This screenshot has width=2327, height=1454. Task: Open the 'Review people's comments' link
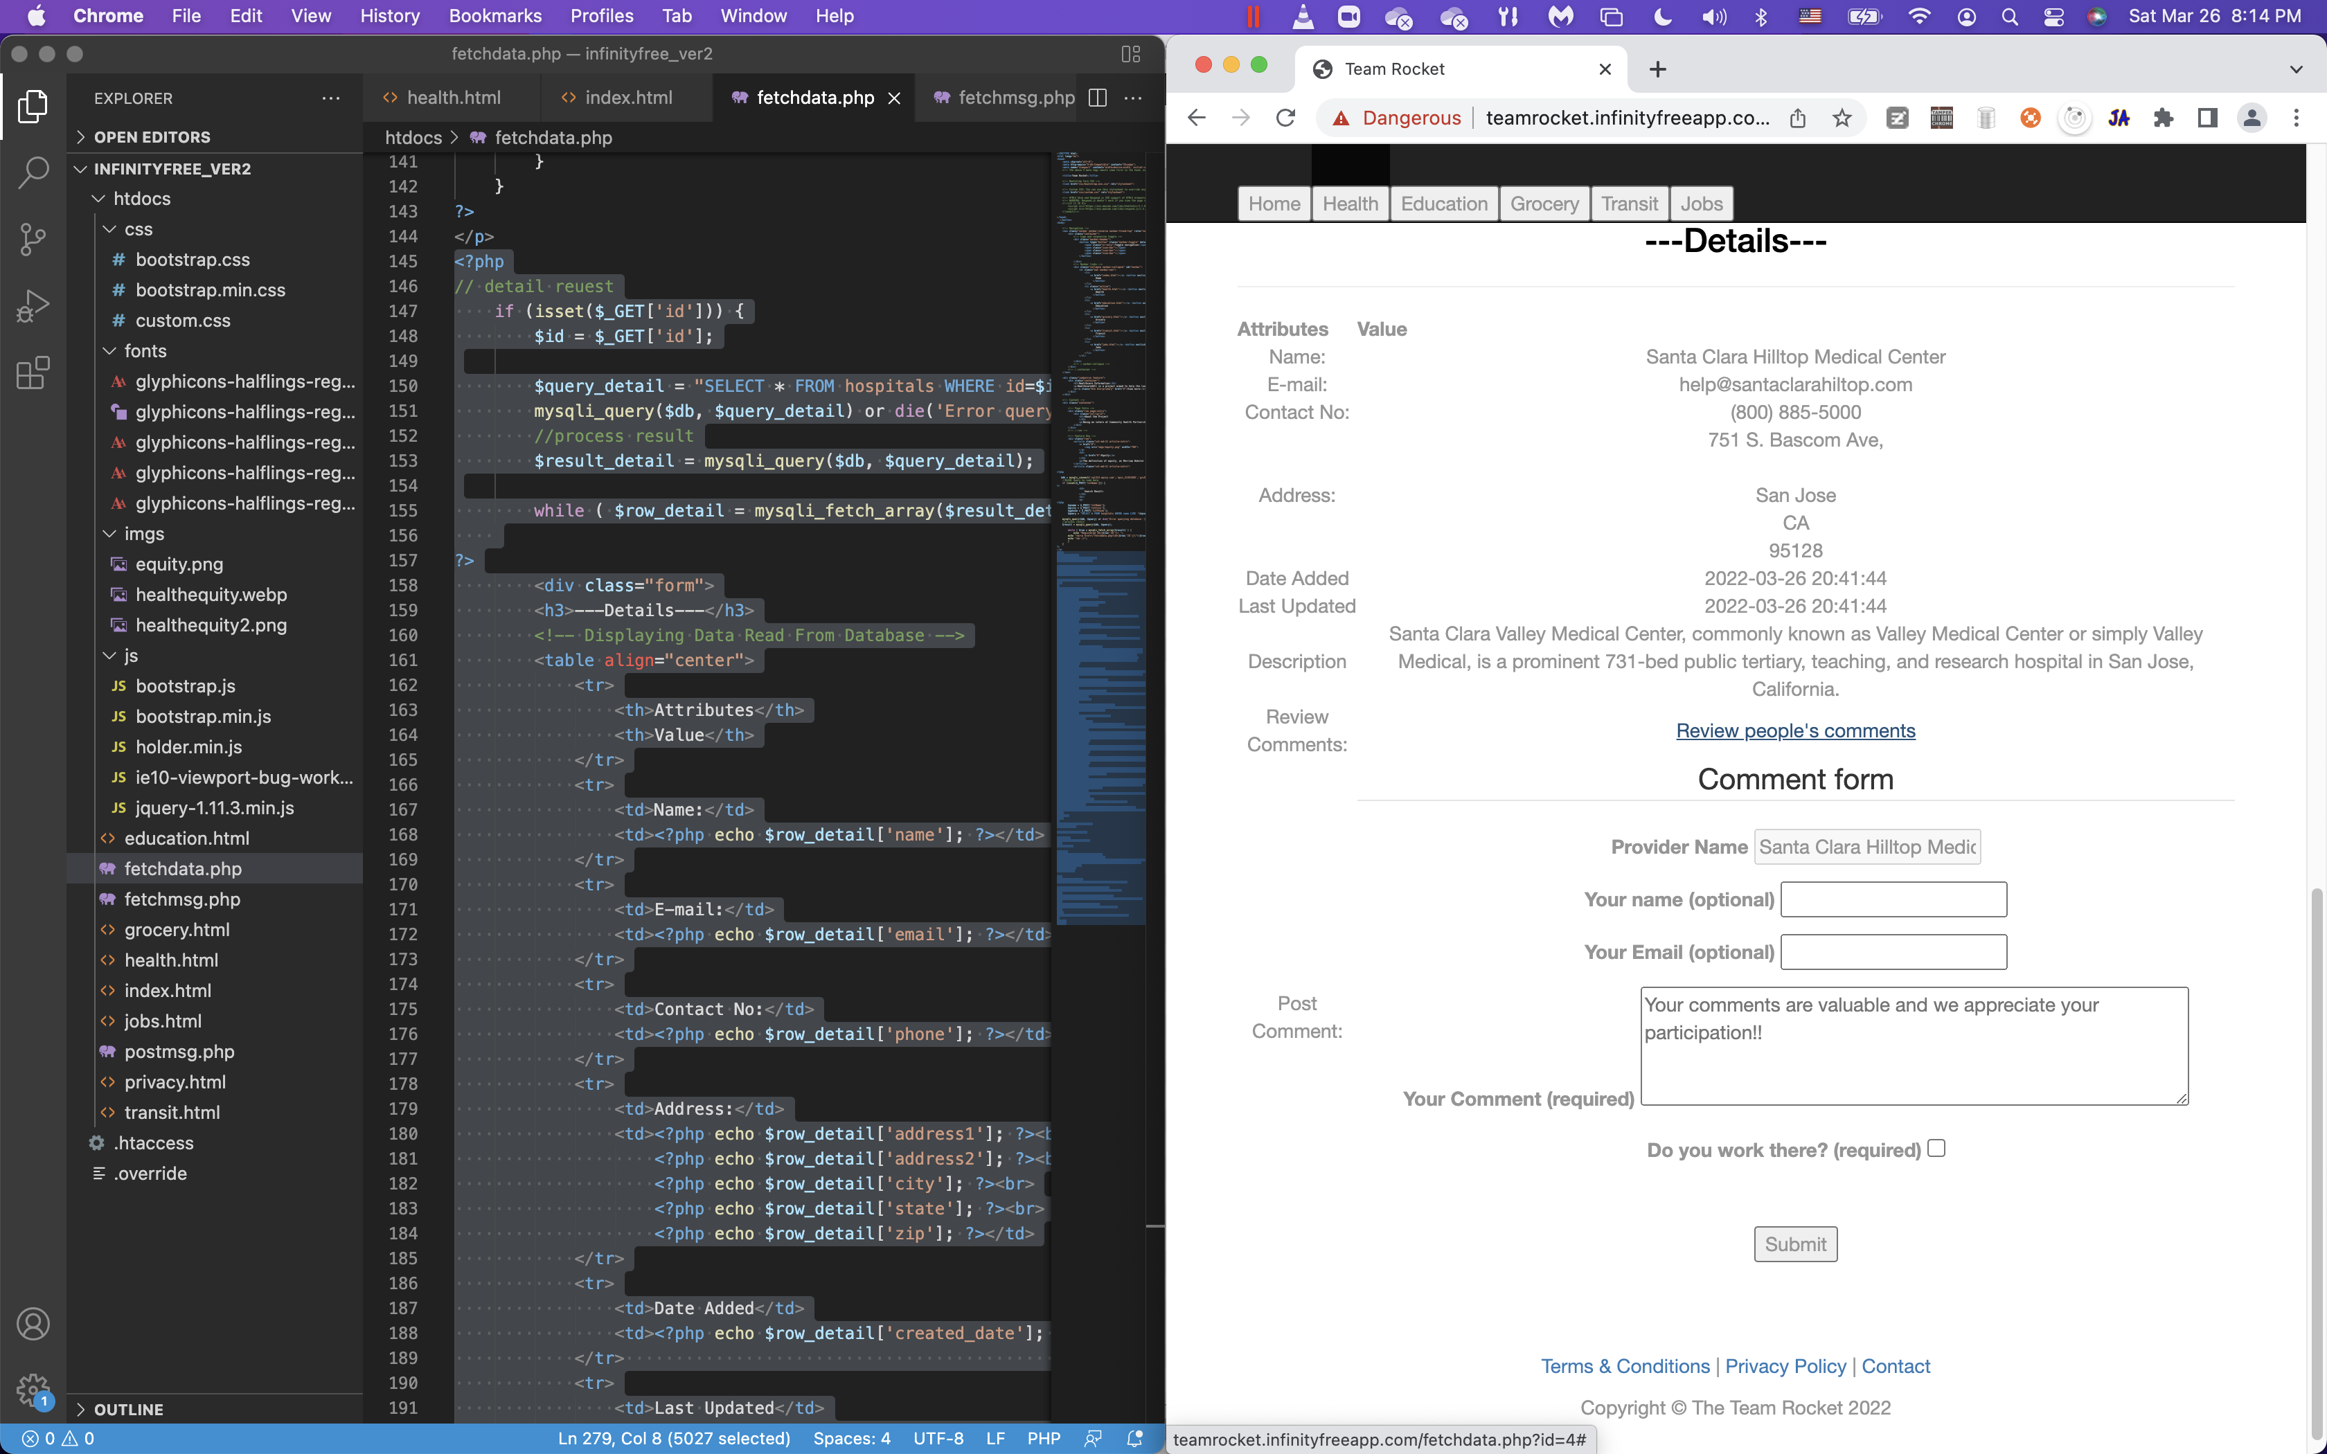[x=1794, y=731]
